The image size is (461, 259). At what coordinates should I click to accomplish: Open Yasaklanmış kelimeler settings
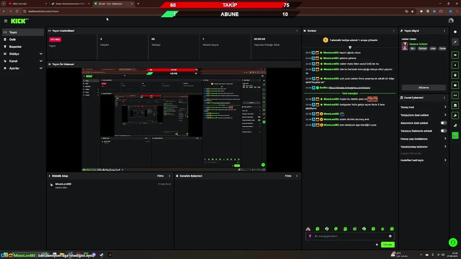point(424,147)
